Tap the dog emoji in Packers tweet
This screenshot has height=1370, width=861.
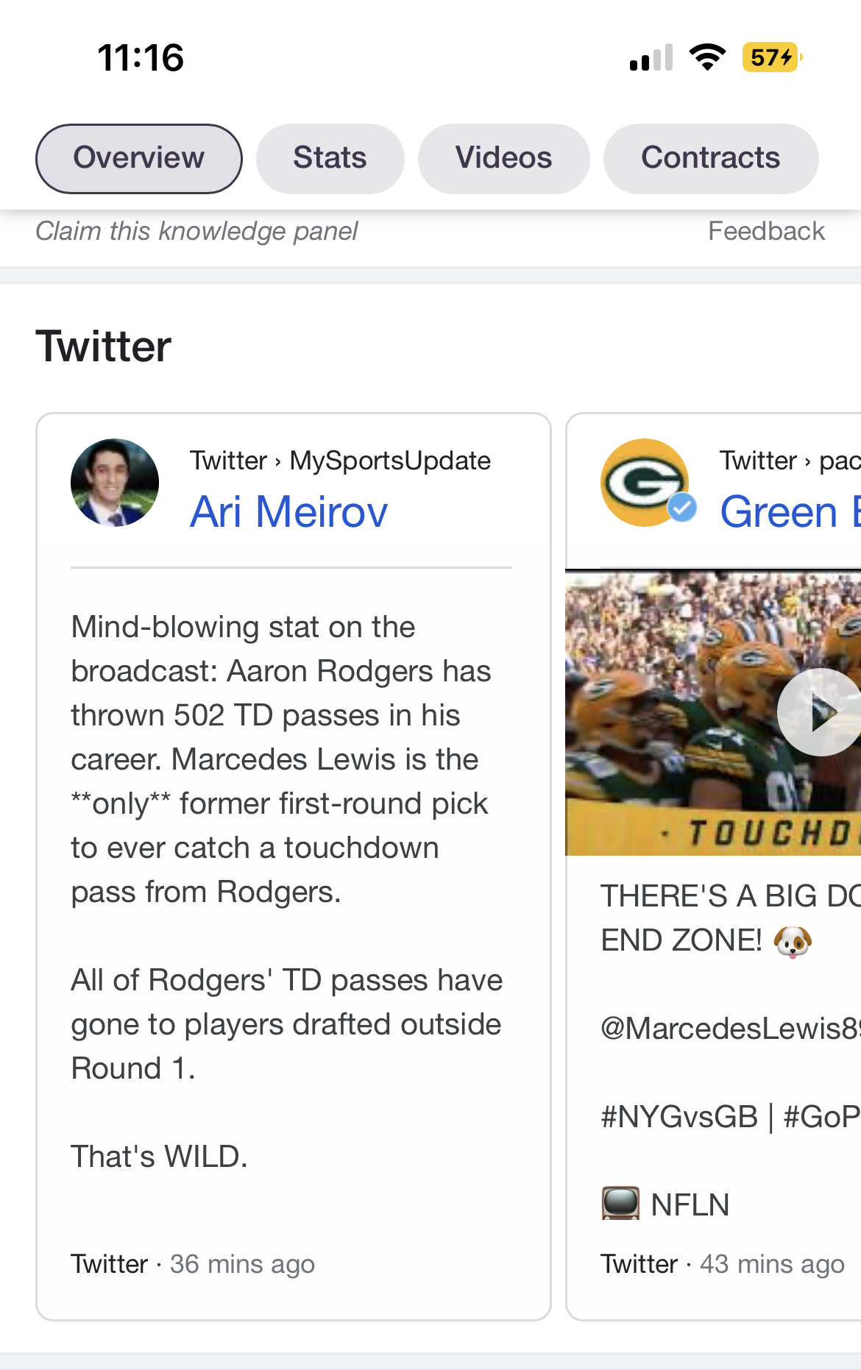793,941
